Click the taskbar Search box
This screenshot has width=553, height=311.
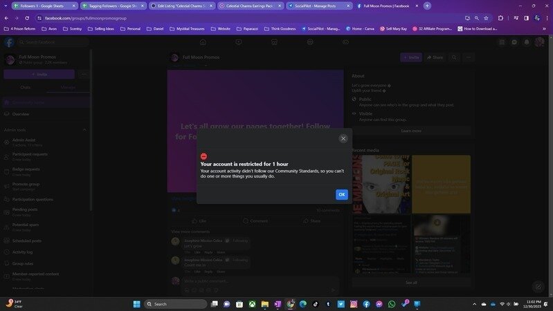pos(176,304)
